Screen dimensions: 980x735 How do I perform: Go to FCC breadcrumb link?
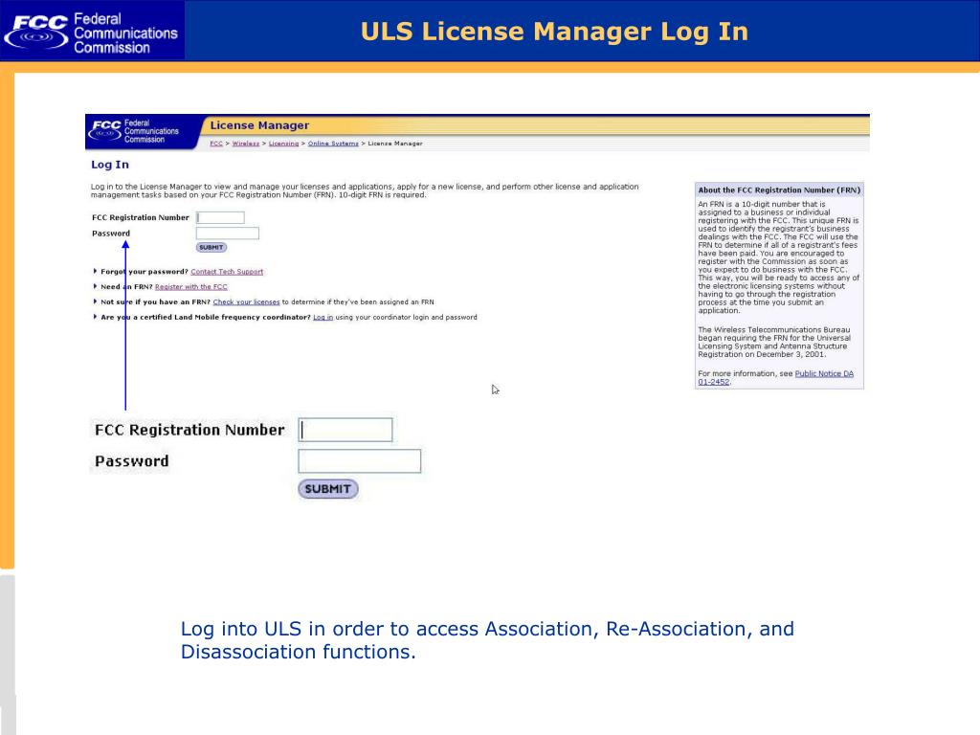pos(216,144)
